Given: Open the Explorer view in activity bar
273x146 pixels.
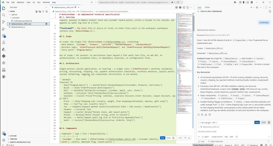Looking at the screenshot, I should 4,8.
